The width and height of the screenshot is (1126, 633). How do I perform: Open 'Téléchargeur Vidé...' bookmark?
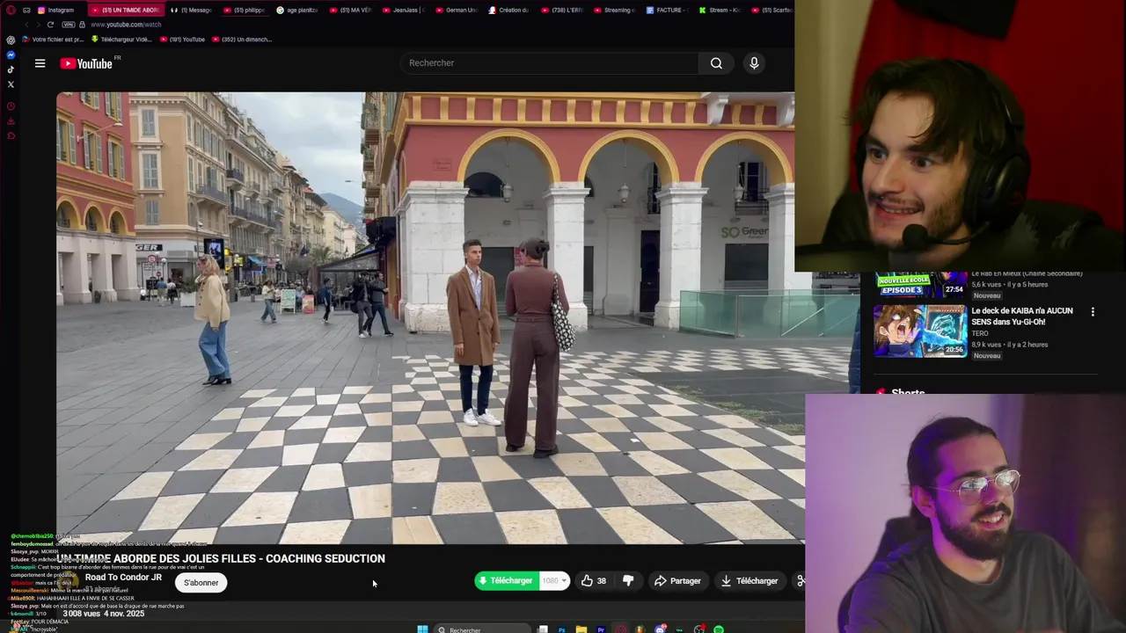(x=121, y=40)
